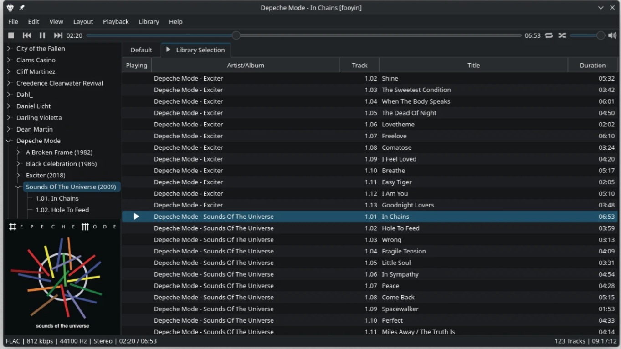The image size is (621, 349).
Task: Select the Lovetheme track
Action: tap(370, 124)
